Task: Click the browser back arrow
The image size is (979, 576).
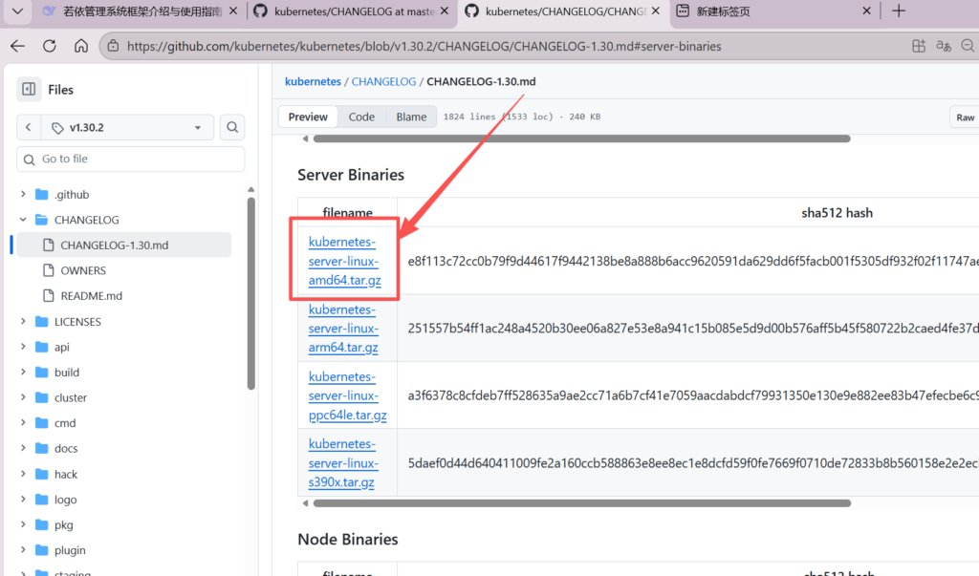Action: click(18, 46)
